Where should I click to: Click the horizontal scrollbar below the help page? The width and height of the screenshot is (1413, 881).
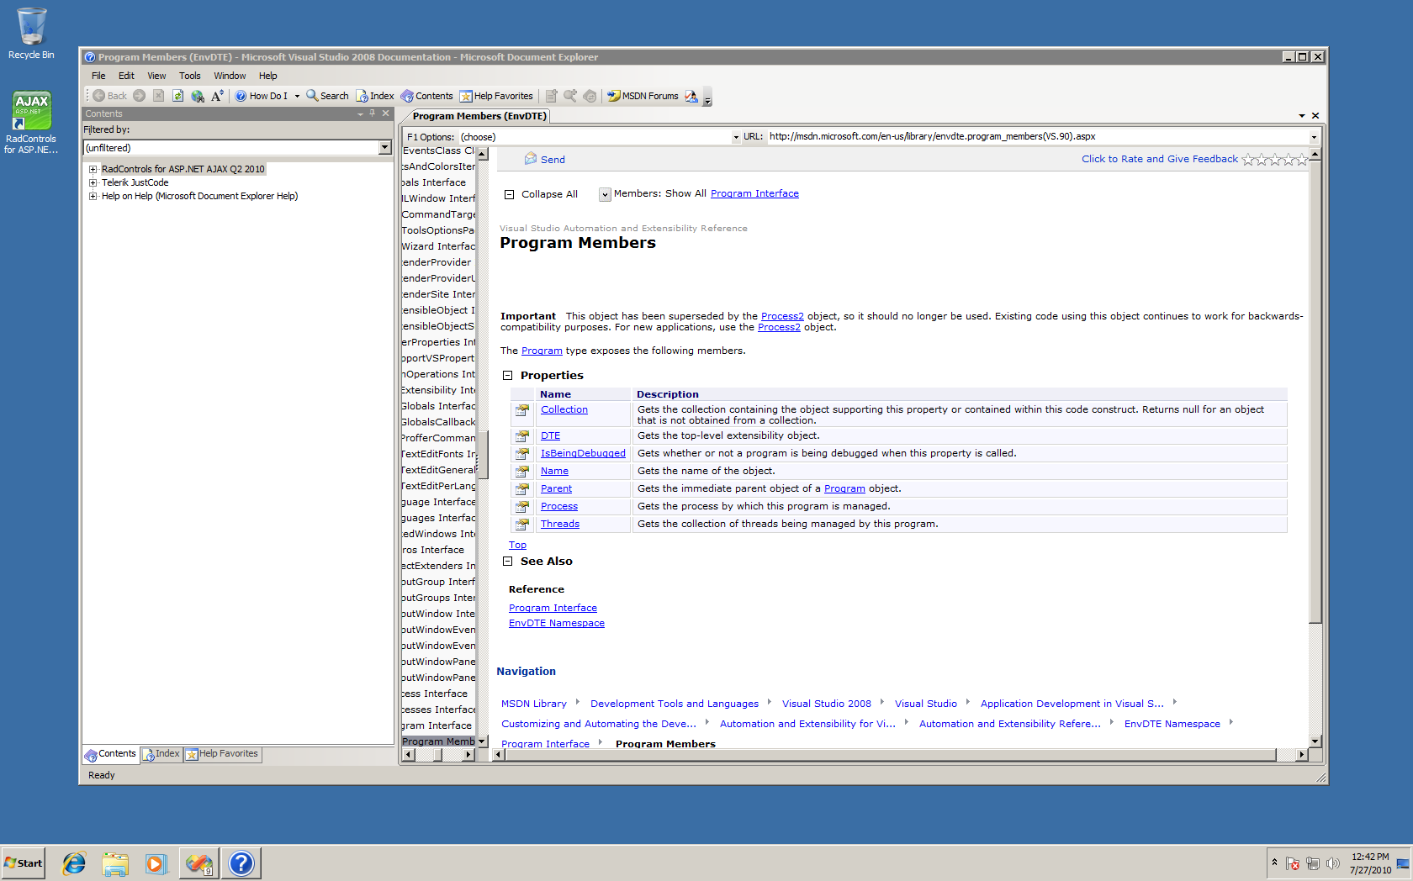(x=902, y=755)
